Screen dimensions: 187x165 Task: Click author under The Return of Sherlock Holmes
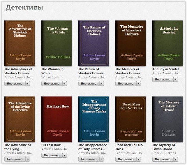(x=92, y=77)
